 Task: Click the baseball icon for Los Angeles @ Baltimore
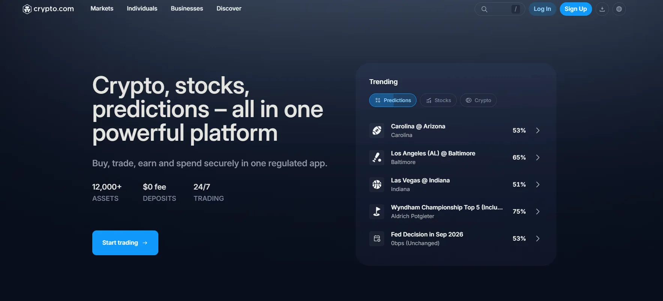[x=377, y=158]
